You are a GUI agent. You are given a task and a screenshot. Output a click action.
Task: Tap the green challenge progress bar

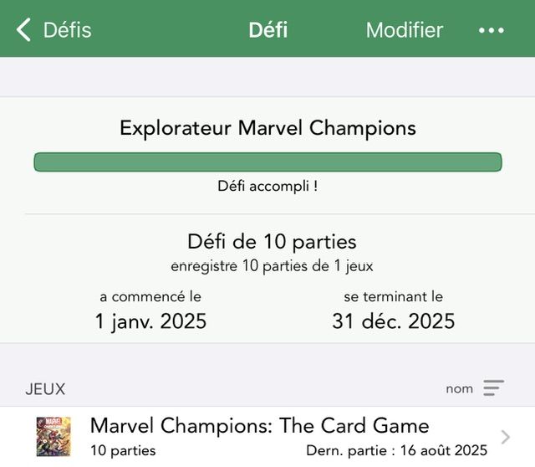(x=267, y=162)
